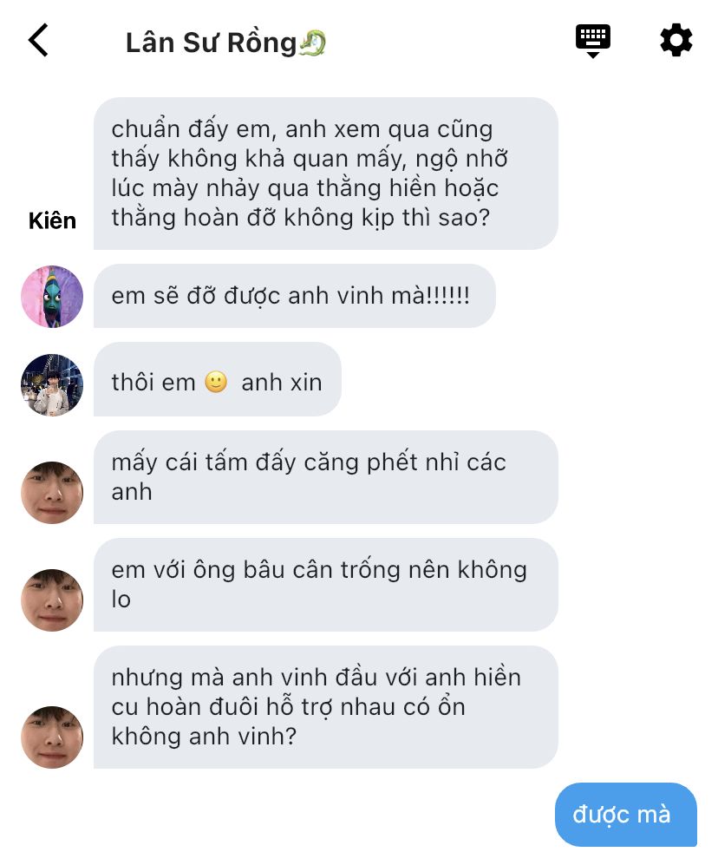Tap the dragon emoji beside chat title
Image resolution: width=718 pixels, height=852 pixels.
pyautogui.click(x=313, y=43)
